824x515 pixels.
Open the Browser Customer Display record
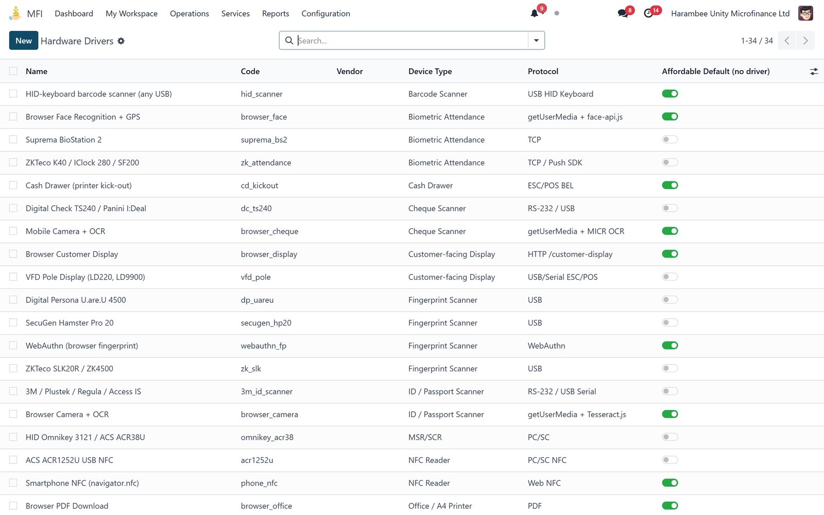pyautogui.click(x=72, y=254)
